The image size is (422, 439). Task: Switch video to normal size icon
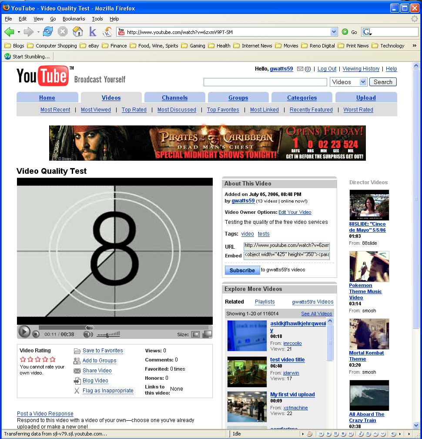coord(195,334)
